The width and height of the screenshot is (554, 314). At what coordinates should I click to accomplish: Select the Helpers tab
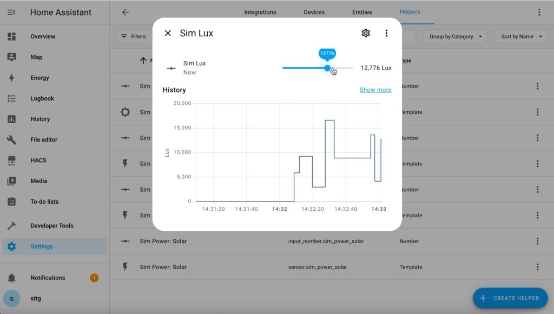pos(410,12)
